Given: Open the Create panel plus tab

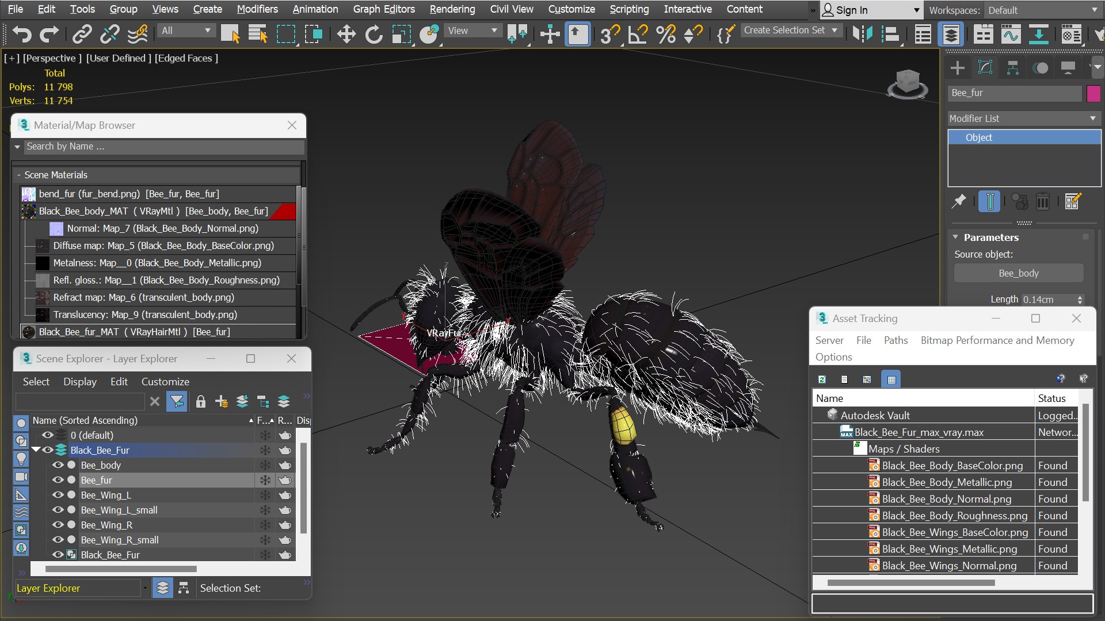Looking at the screenshot, I should tap(957, 68).
